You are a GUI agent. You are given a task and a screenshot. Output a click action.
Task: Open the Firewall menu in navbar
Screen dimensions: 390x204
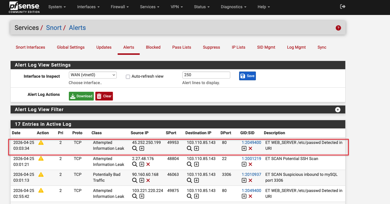click(x=120, y=7)
